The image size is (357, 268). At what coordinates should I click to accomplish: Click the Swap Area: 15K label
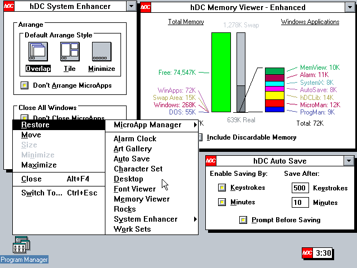pos(174,98)
